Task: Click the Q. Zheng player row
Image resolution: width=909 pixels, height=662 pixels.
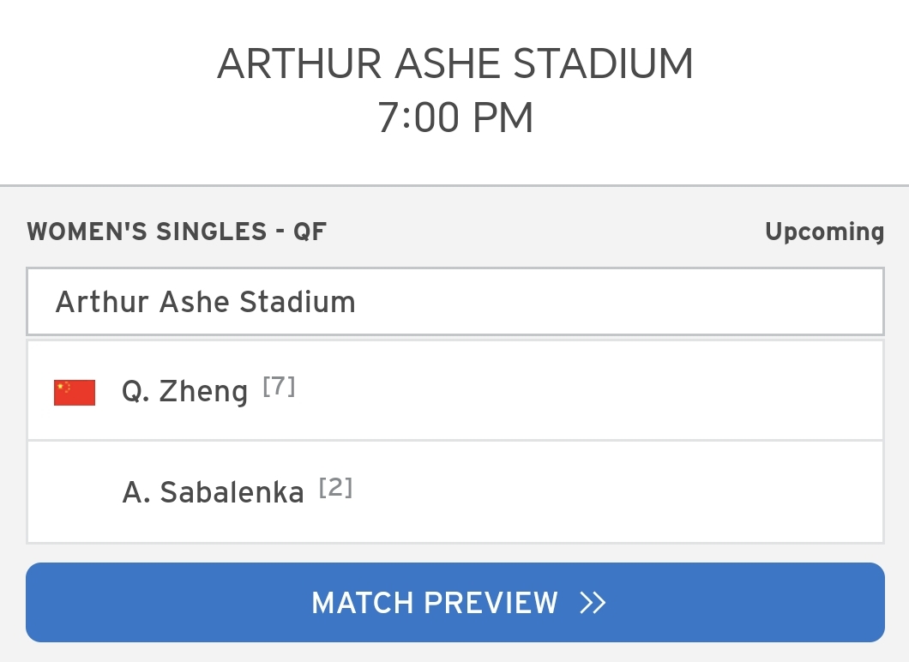Action: (x=455, y=391)
